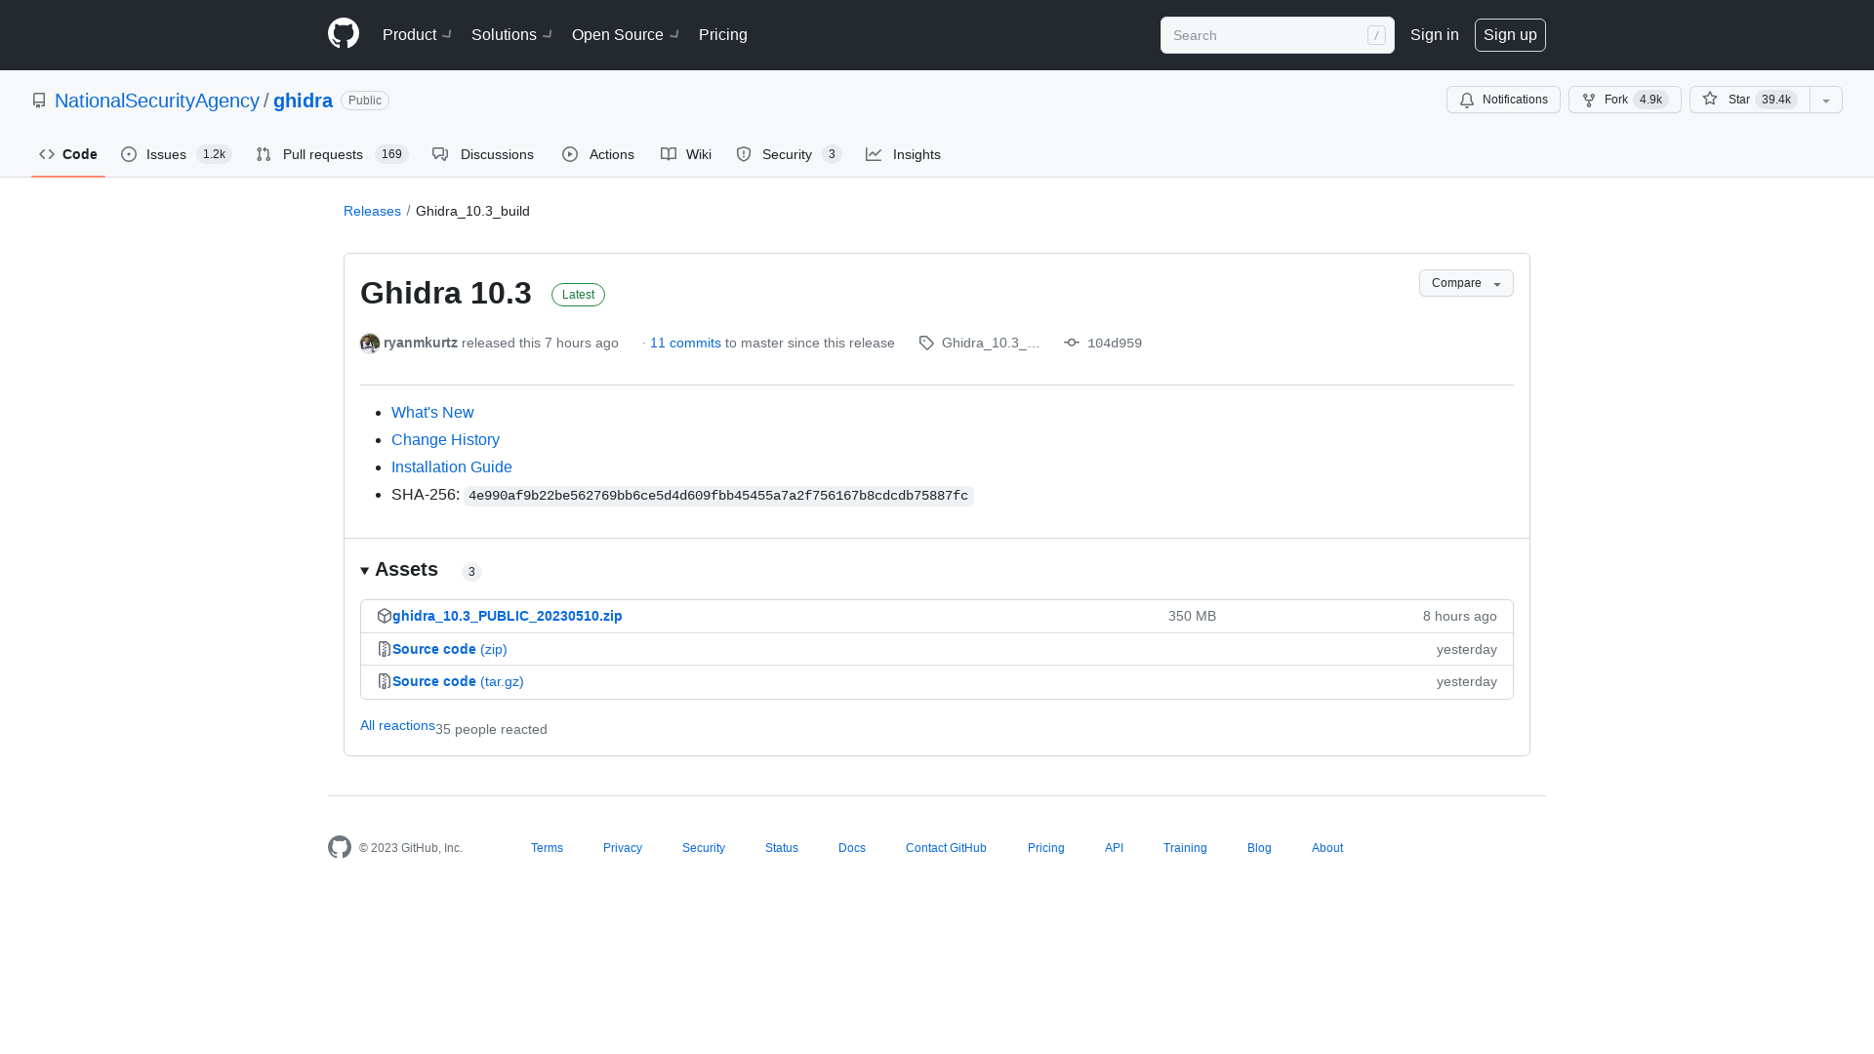The height and width of the screenshot is (1054, 1874).
Task: Open the Docs footer link
Action: [x=852, y=848]
